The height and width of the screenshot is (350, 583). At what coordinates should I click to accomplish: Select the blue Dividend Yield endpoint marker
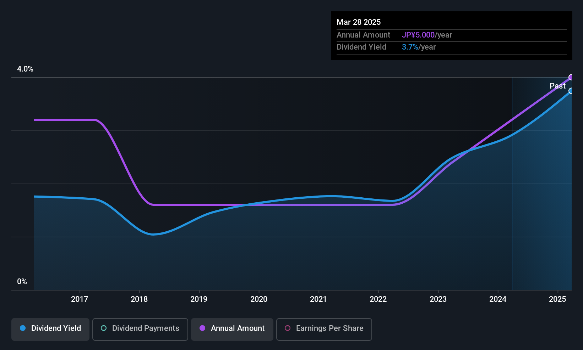[x=571, y=91]
